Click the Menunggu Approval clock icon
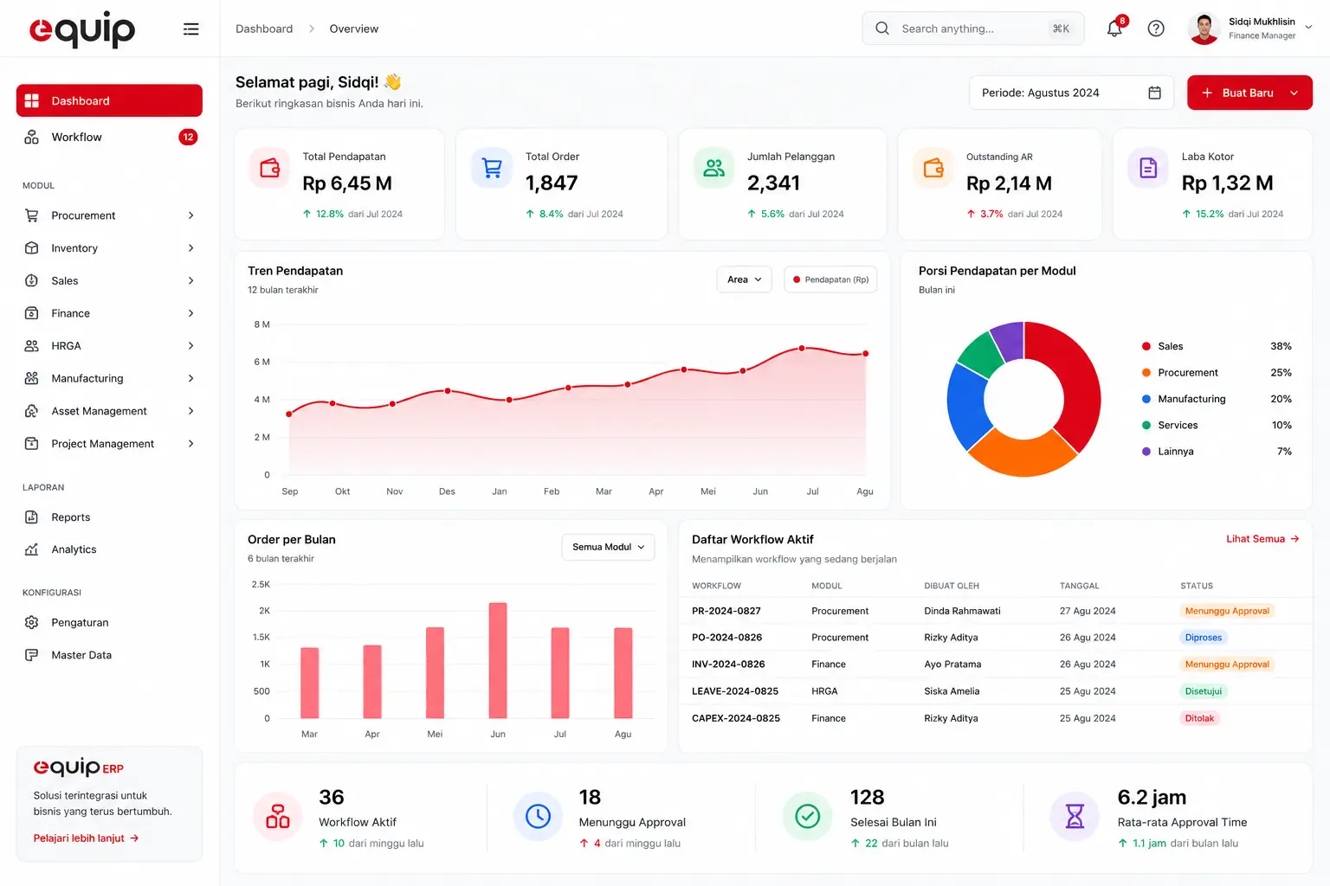This screenshot has height=886, width=1330. point(538,816)
